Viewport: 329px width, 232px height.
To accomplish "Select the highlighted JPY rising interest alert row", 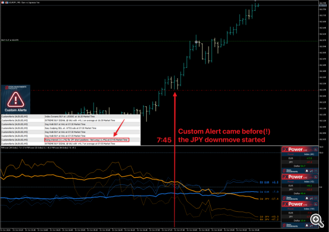I will point(71,140).
